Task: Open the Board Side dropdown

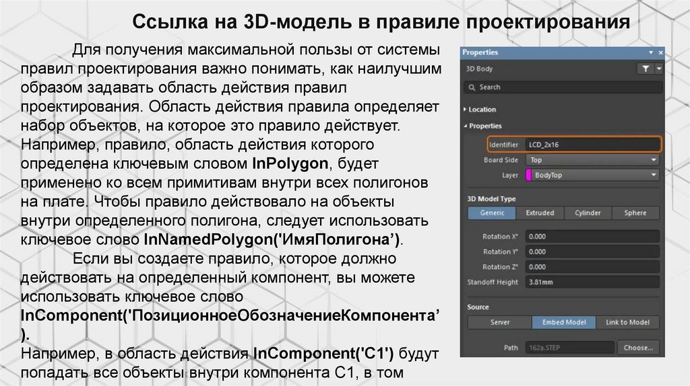Action: click(592, 160)
